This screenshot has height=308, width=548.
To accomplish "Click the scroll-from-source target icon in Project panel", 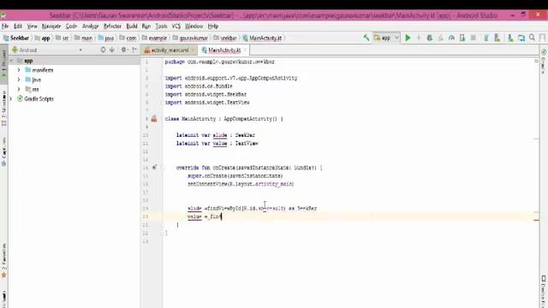I will coord(103,50).
